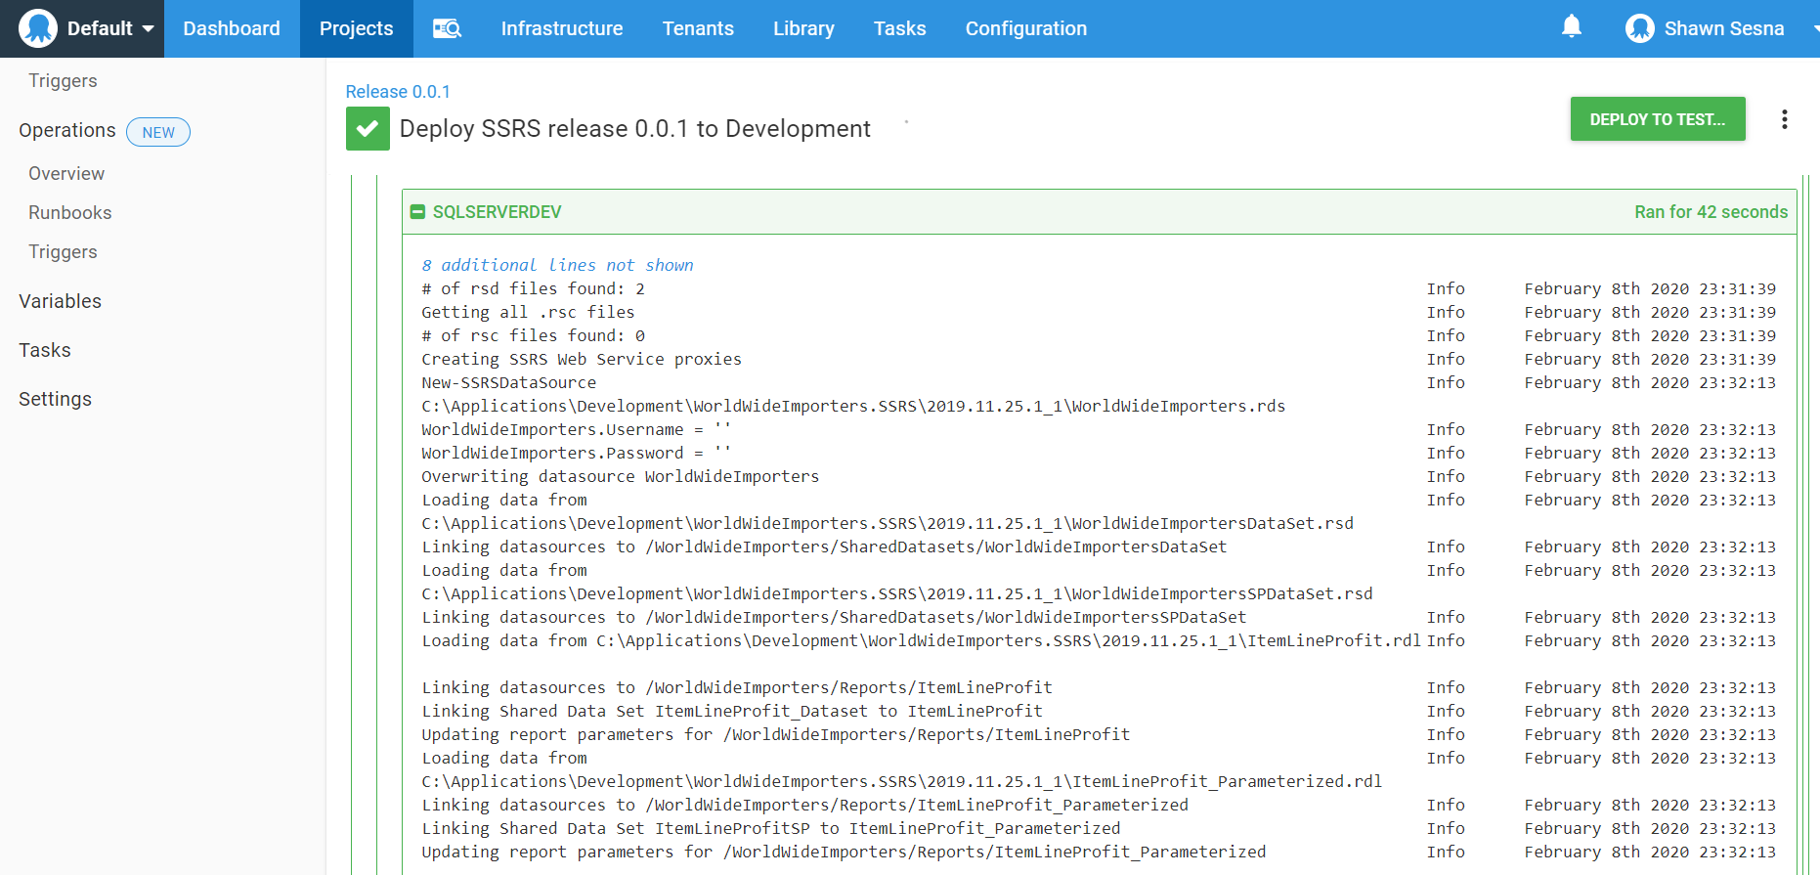Open the Library section
This screenshot has width=1820, height=875.
[x=803, y=28]
